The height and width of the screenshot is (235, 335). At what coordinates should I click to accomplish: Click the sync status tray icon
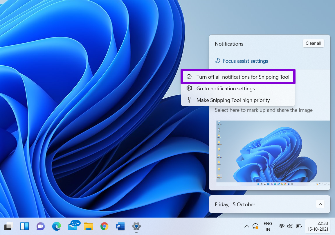pos(255,226)
